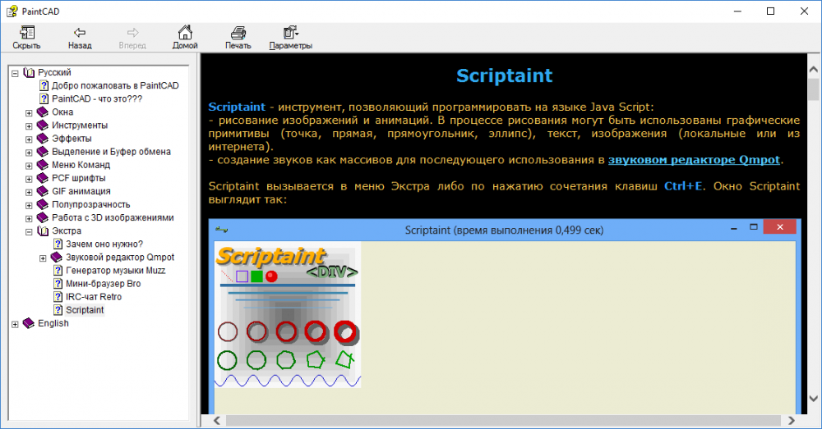The width and height of the screenshot is (822, 429).
Task: Hide the navigation pane with Скрыть
Action: [x=26, y=38]
